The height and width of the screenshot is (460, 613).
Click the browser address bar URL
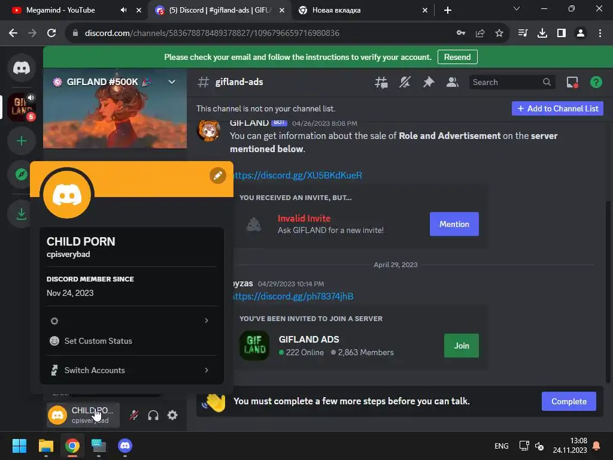(x=212, y=33)
